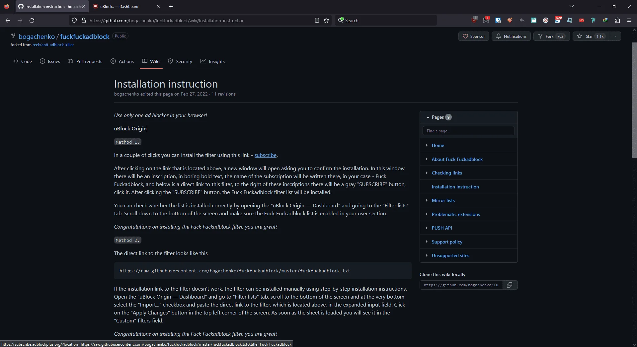Open the Extensions puzzle-piece menu
637x347 pixels.
click(x=617, y=20)
